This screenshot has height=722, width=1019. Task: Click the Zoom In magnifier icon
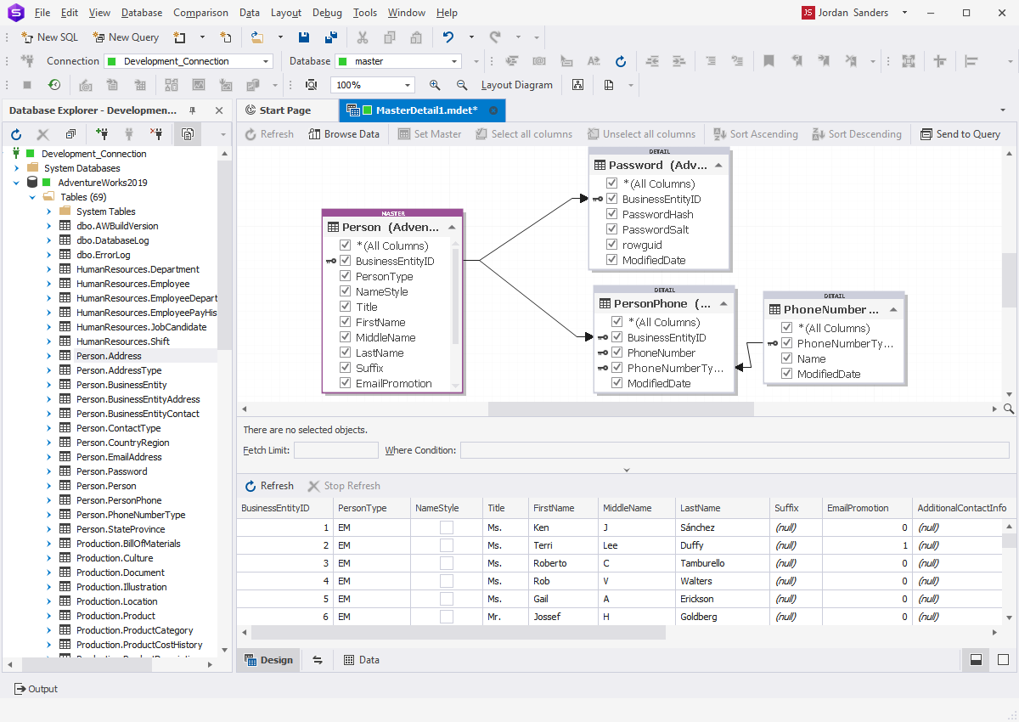point(435,85)
